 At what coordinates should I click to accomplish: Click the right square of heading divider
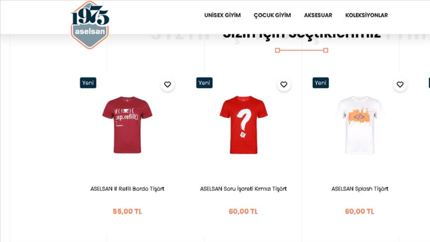326,50
